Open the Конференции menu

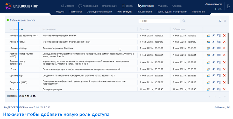coord(88,6)
